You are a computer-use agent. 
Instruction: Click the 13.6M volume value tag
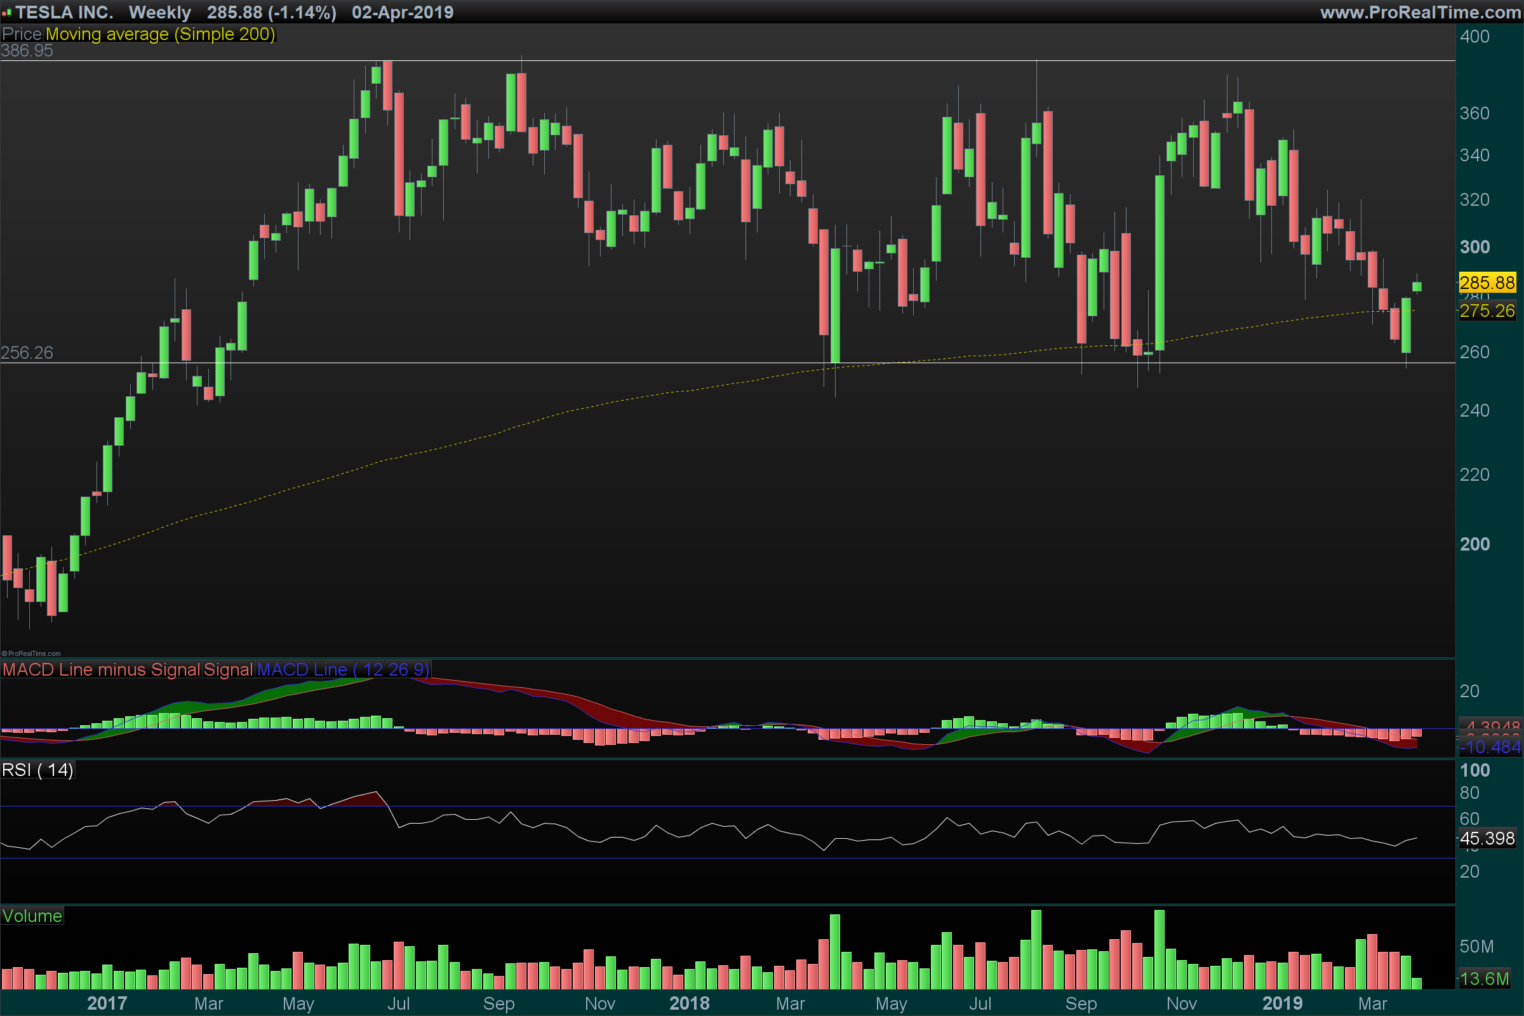pos(1484,979)
